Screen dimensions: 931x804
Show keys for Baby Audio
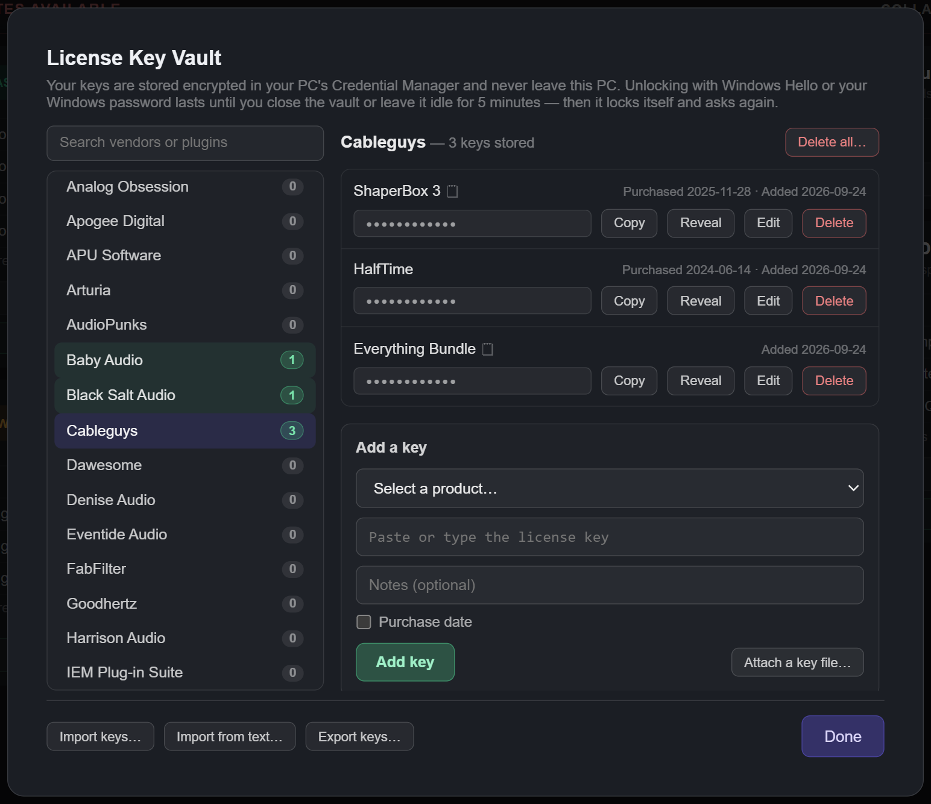click(185, 360)
